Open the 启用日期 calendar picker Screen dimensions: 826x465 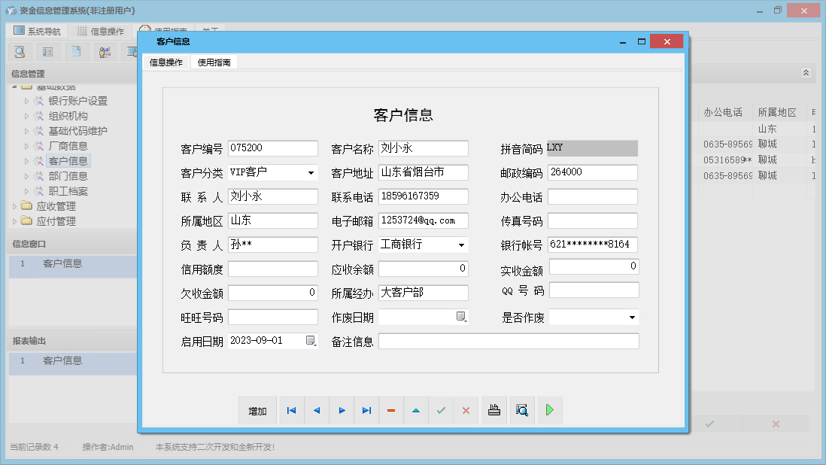click(311, 341)
